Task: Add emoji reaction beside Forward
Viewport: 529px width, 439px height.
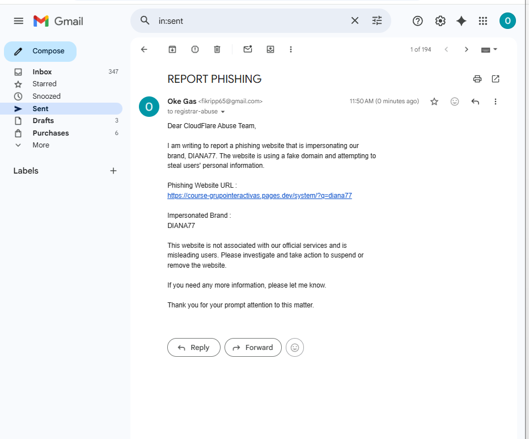Action: [x=294, y=347]
